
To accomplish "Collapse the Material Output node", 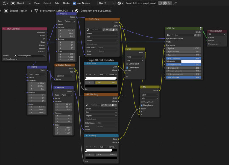I will 209,31.
